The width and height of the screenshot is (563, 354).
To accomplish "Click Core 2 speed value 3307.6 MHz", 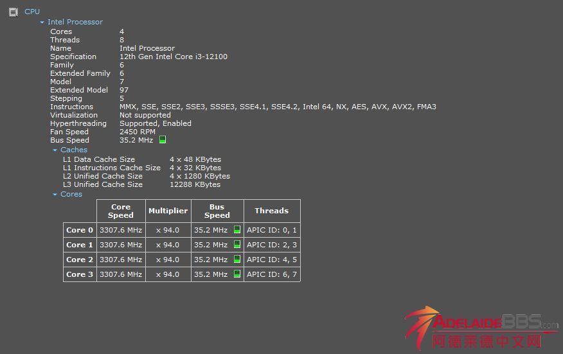I will pos(121,260).
